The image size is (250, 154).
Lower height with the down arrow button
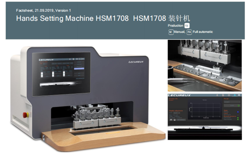175,120
